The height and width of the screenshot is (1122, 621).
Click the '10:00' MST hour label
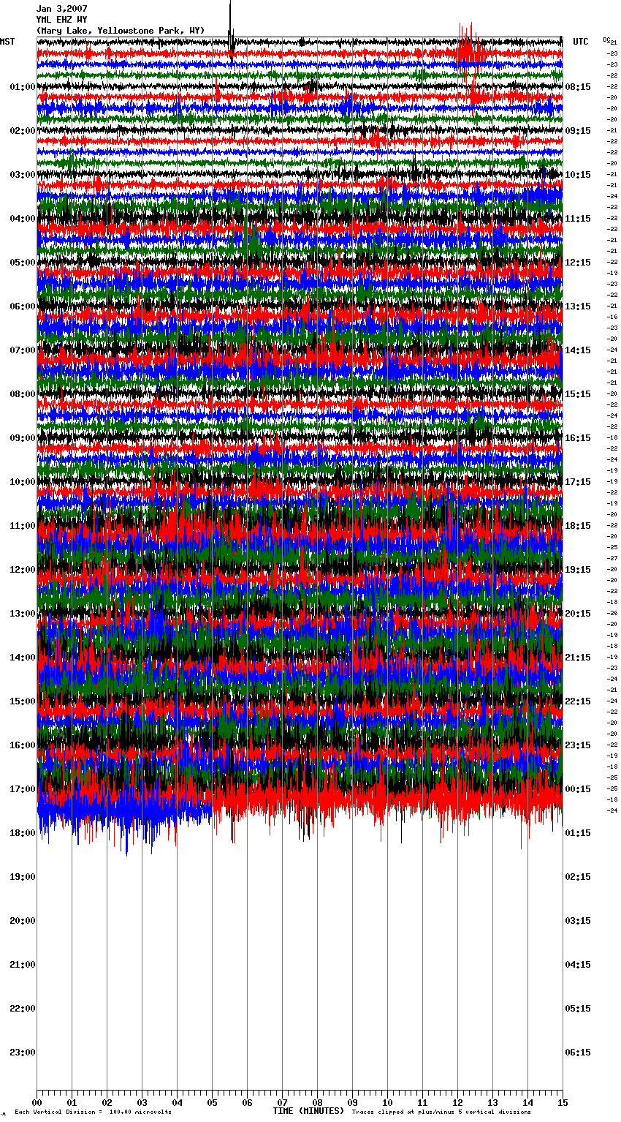click(x=23, y=482)
